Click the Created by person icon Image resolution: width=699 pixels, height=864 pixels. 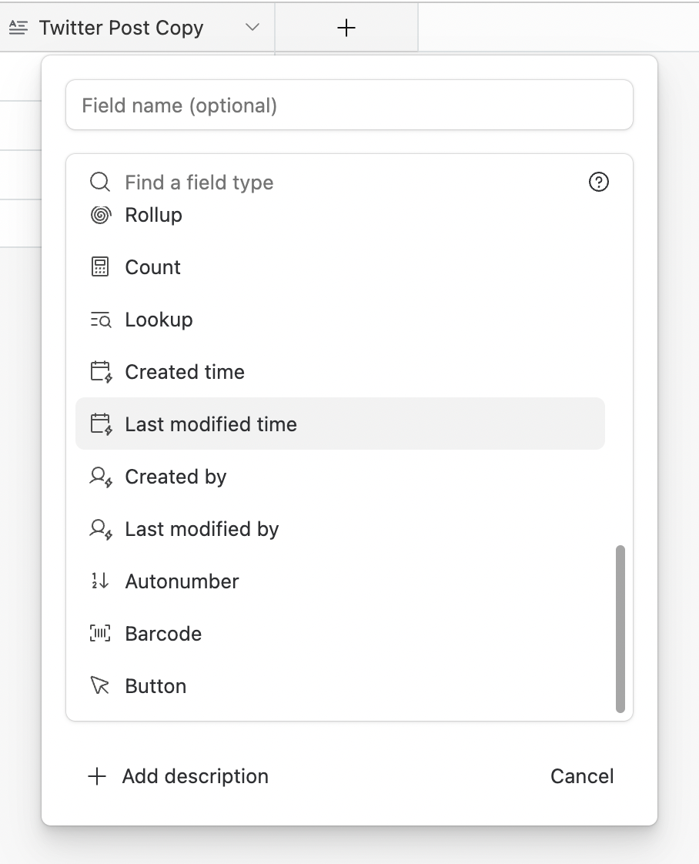click(x=101, y=477)
